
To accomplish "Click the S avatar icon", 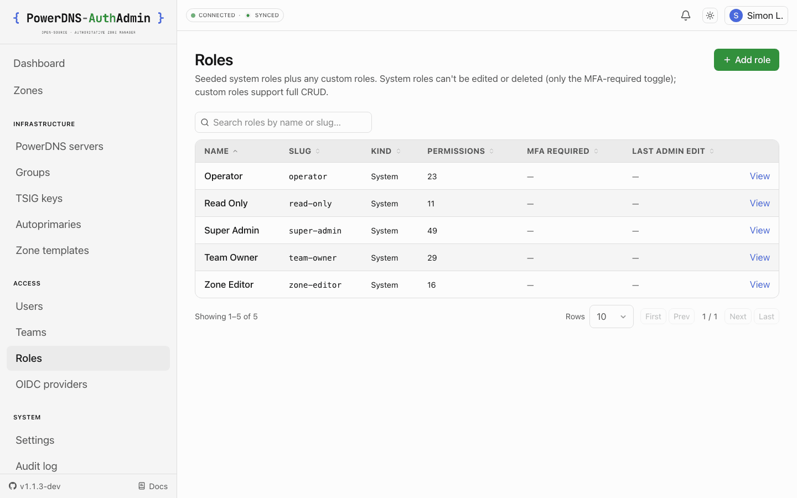I will (x=736, y=15).
